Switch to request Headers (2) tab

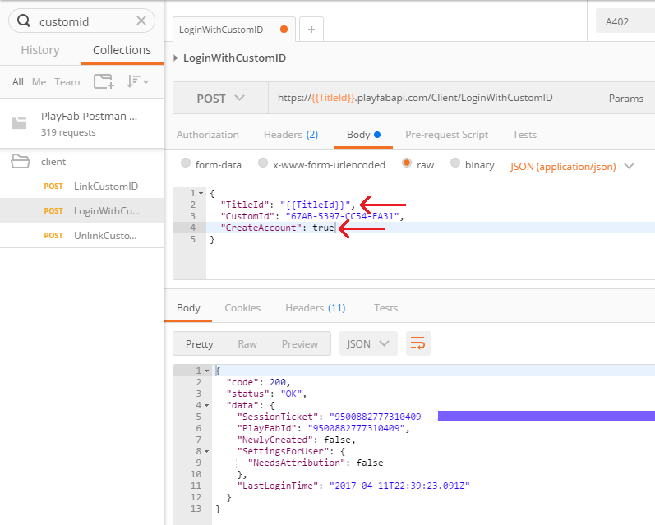pos(291,135)
